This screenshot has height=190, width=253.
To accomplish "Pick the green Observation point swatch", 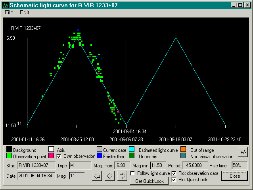I will click(9, 155).
